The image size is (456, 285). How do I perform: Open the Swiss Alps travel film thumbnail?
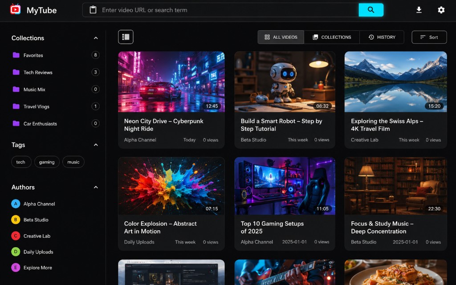[395, 82]
